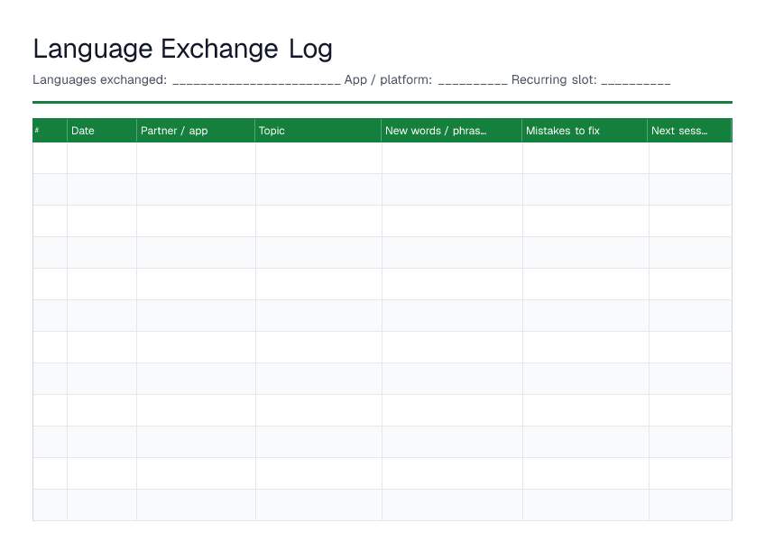Click the 'Date' column header
The width and height of the screenshot is (765, 541).
pos(102,130)
